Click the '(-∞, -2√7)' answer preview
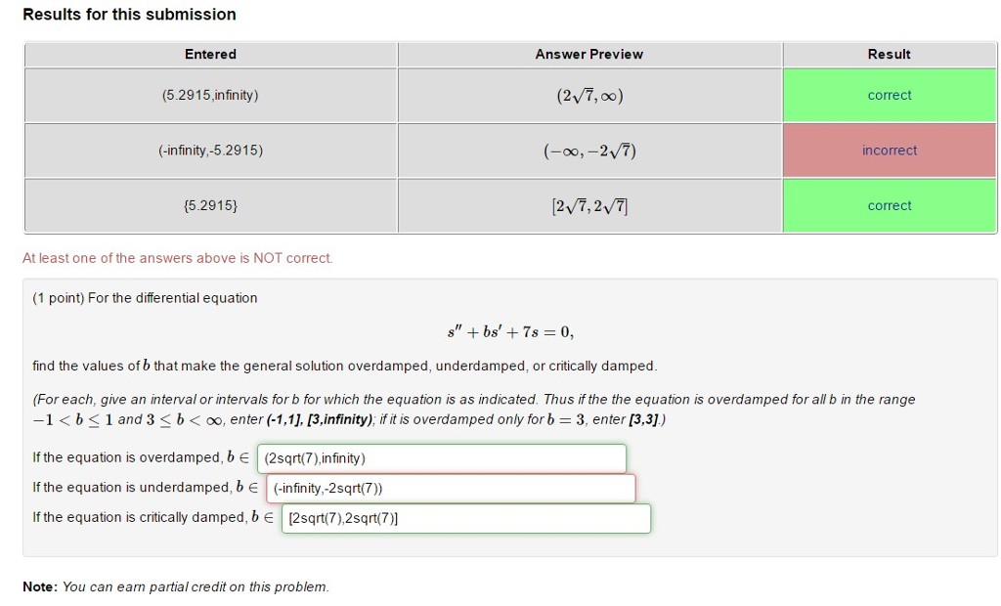This screenshot has height=606, width=1001. (x=588, y=150)
